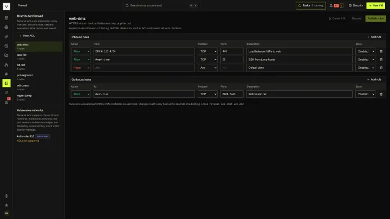Edit the Ports field showing 443
This screenshot has width=390, height=219.
232,51
